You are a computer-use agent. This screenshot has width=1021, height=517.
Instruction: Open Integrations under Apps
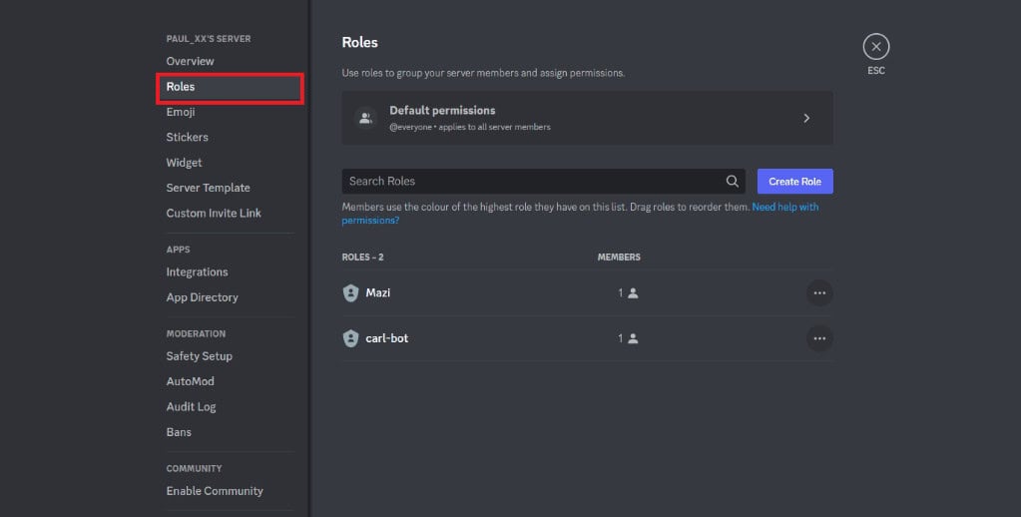click(x=197, y=272)
